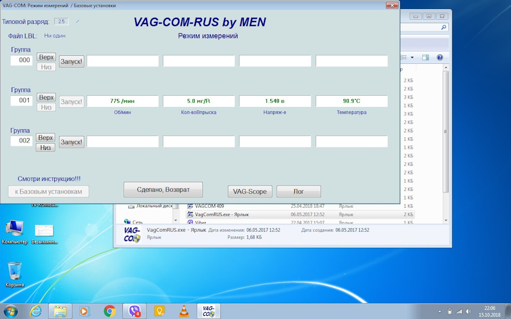Screen dimensions: 511x319
Task: Click the Сделано, Возврат button
Action: point(163,189)
